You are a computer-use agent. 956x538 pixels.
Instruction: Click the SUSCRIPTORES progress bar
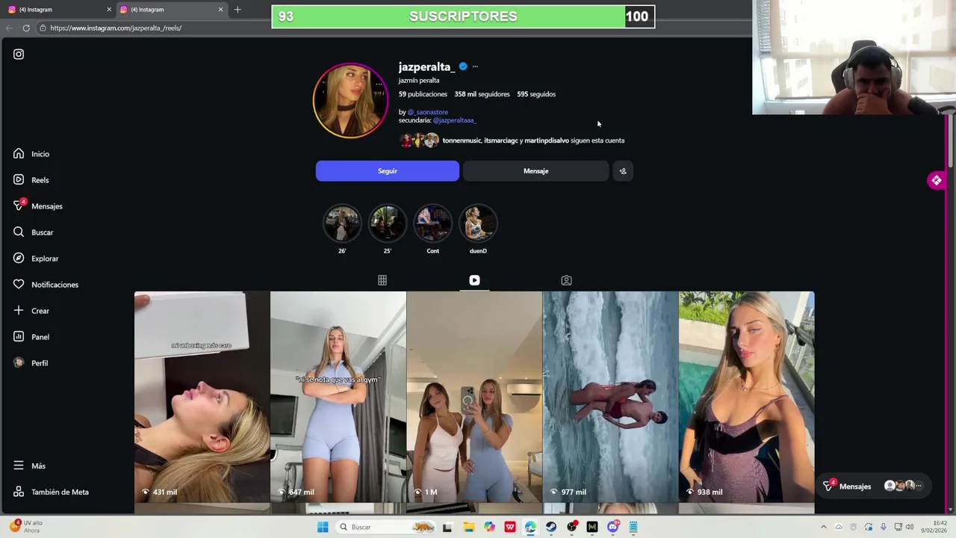pyautogui.click(x=463, y=16)
